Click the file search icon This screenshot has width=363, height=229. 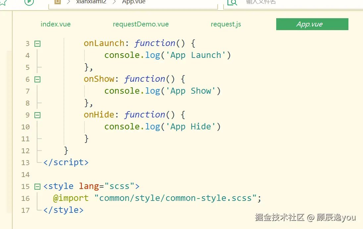232,2
